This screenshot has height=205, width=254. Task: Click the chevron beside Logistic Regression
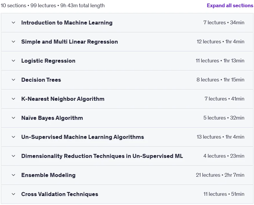coord(14,61)
